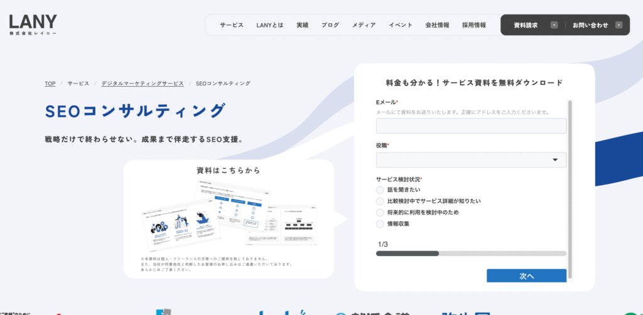Image resolution: width=643 pixels, height=315 pixels.
Task: Click arrow icon beside 資料請求
Action: (x=554, y=25)
